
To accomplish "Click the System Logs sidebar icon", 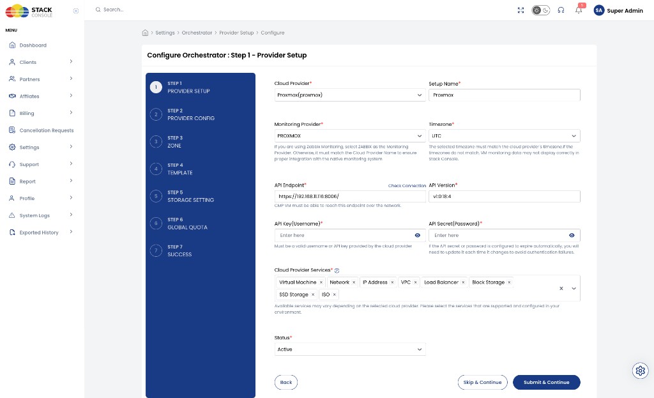I will 12,215.
